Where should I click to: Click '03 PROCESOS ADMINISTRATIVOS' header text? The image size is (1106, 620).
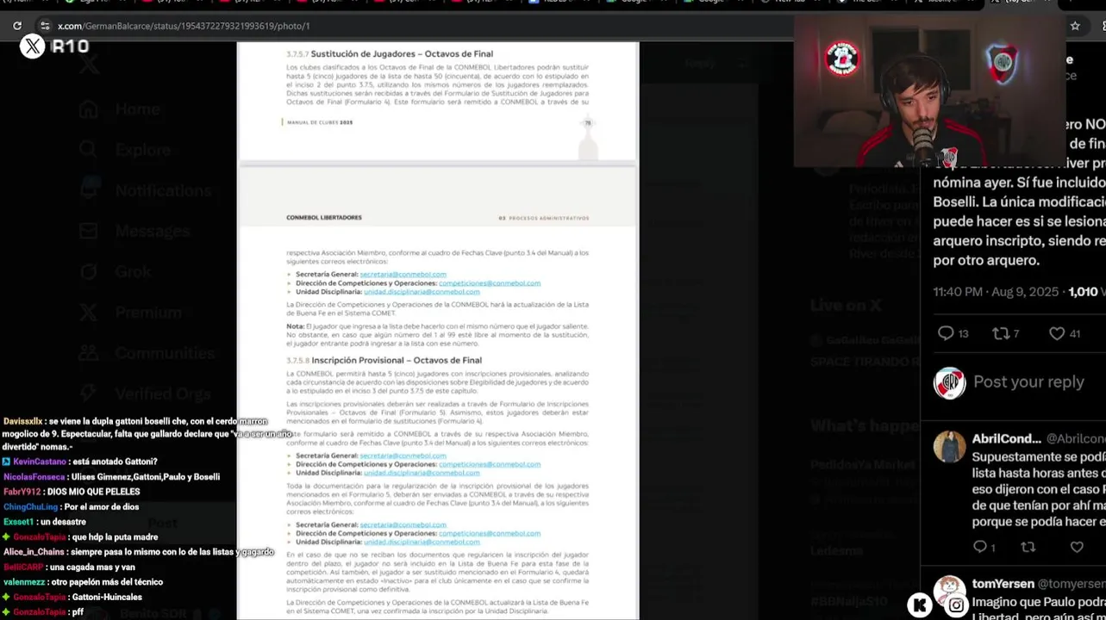(543, 218)
